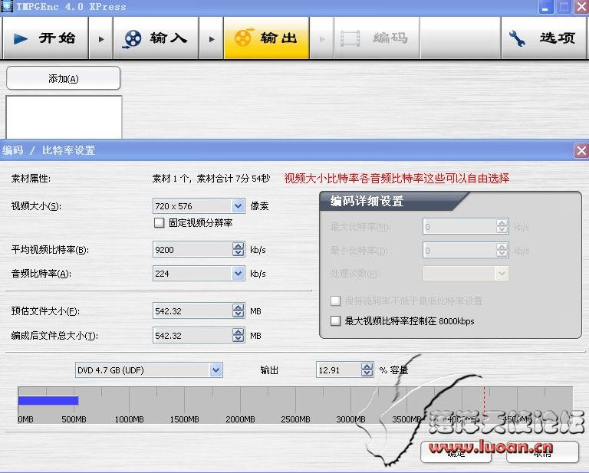The width and height of the screenshot is (589, 473).
Task: Toggle the 保持流码率不低于最低比特率设置 checkbox
Action: coord(335,301)
